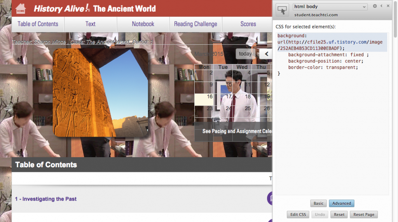Close the CSS editor panel
Screen dimensions: 398x222
(388, 6)
